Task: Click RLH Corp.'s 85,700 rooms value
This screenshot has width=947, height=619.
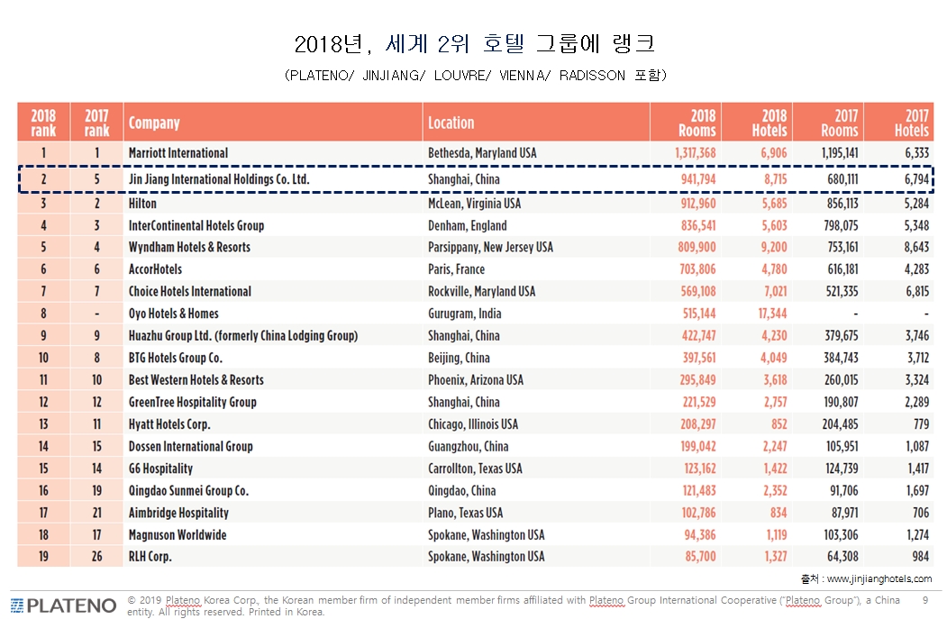Action: (x=701, y=557)
